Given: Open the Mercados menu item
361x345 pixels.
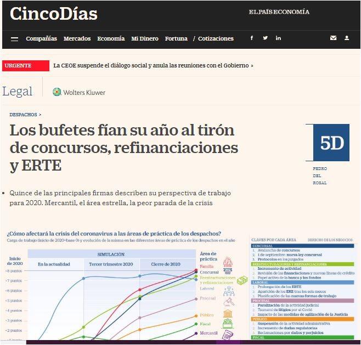Looking at the screenshot, I should coord(77,39).
